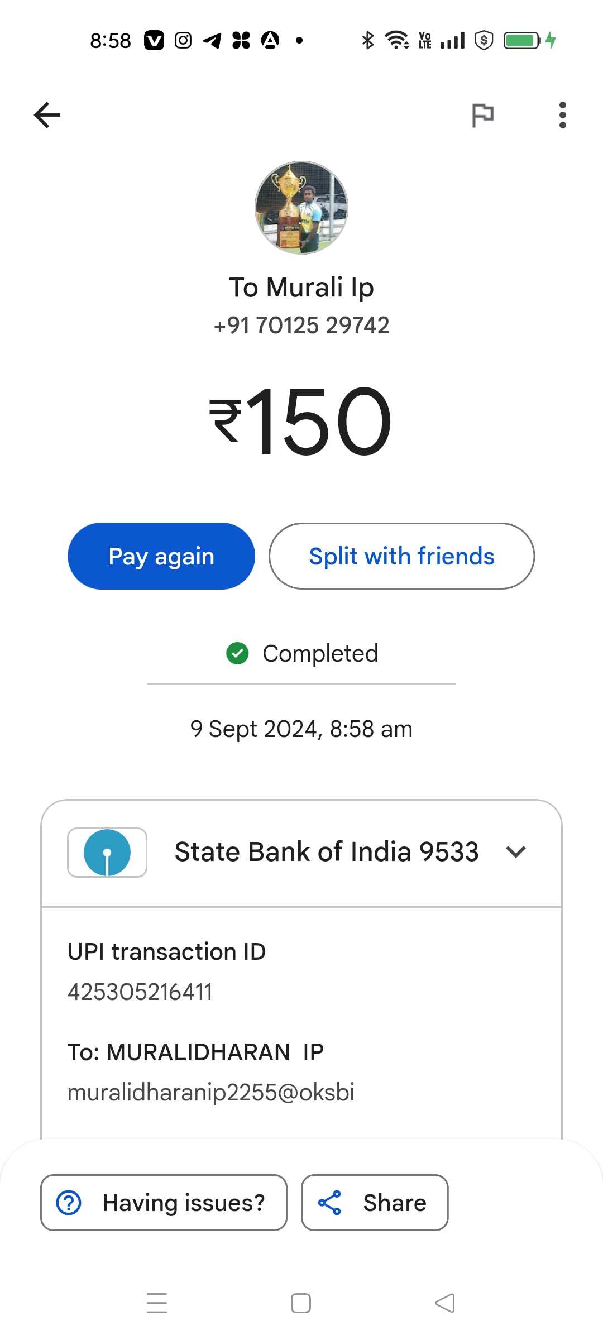Tap the UPI transaction ID number

140,992
